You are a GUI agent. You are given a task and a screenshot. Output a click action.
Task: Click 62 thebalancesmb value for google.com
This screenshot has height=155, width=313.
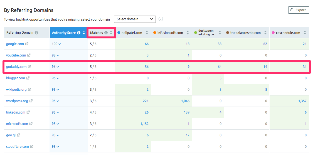[265, 44]
